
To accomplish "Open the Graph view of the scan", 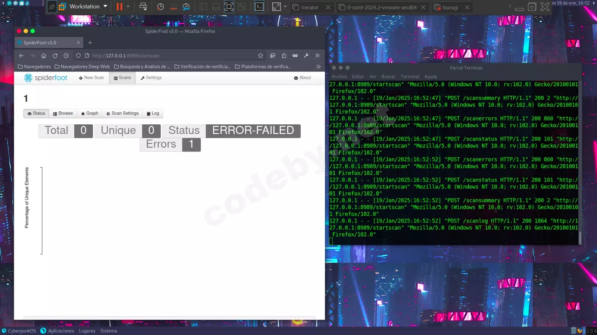I will click(x=90, y=113).
